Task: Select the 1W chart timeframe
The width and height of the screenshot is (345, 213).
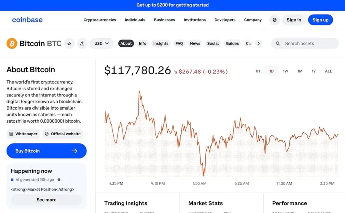Action: point(286,71)
